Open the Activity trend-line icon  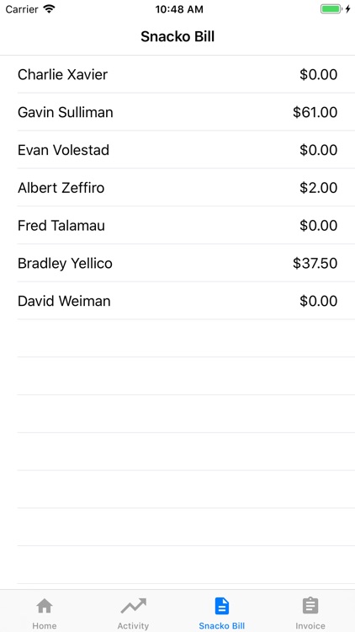click(133, 605)
